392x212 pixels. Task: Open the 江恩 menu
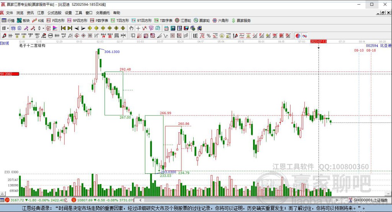point(41,13)
